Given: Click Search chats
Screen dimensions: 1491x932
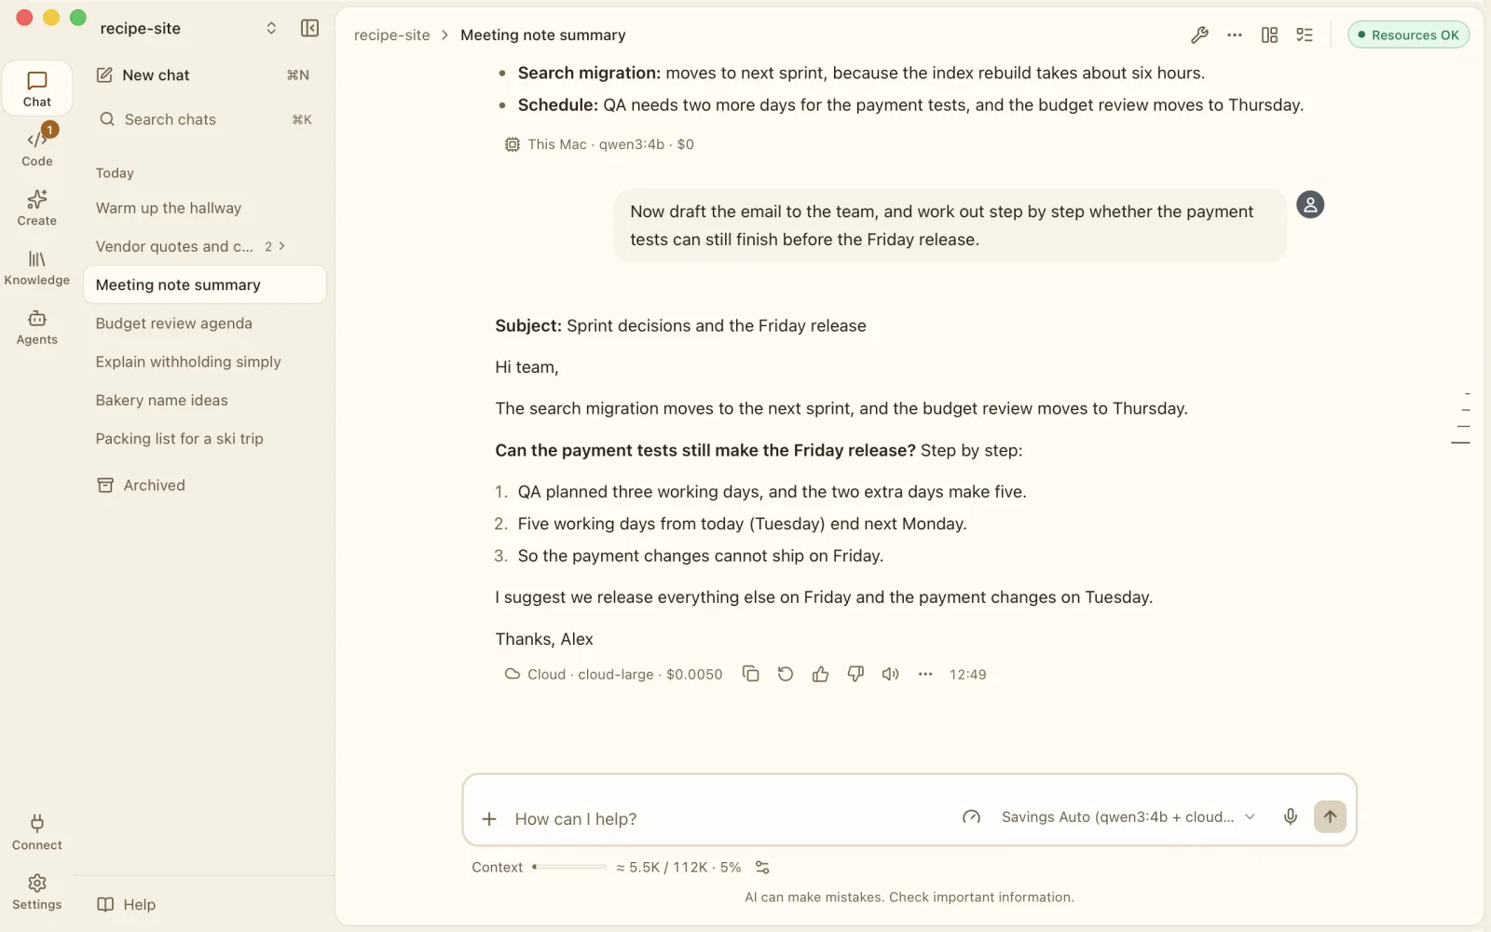Looking at the screenshot, I should 205,119.
